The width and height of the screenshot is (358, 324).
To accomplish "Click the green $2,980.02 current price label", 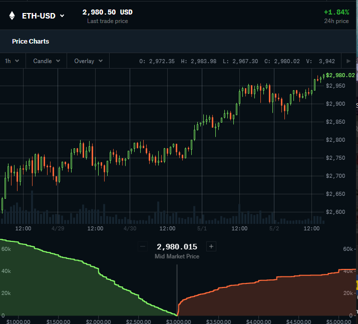I will pyautogui.click(x=340, y=75).
